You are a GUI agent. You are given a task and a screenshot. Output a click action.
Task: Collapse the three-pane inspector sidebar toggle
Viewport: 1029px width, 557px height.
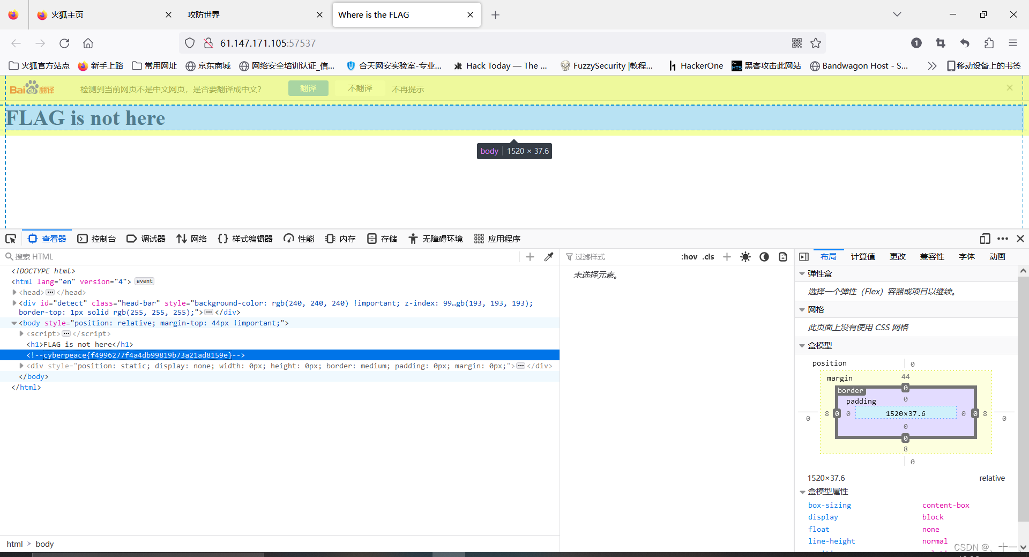click(804, 257)
